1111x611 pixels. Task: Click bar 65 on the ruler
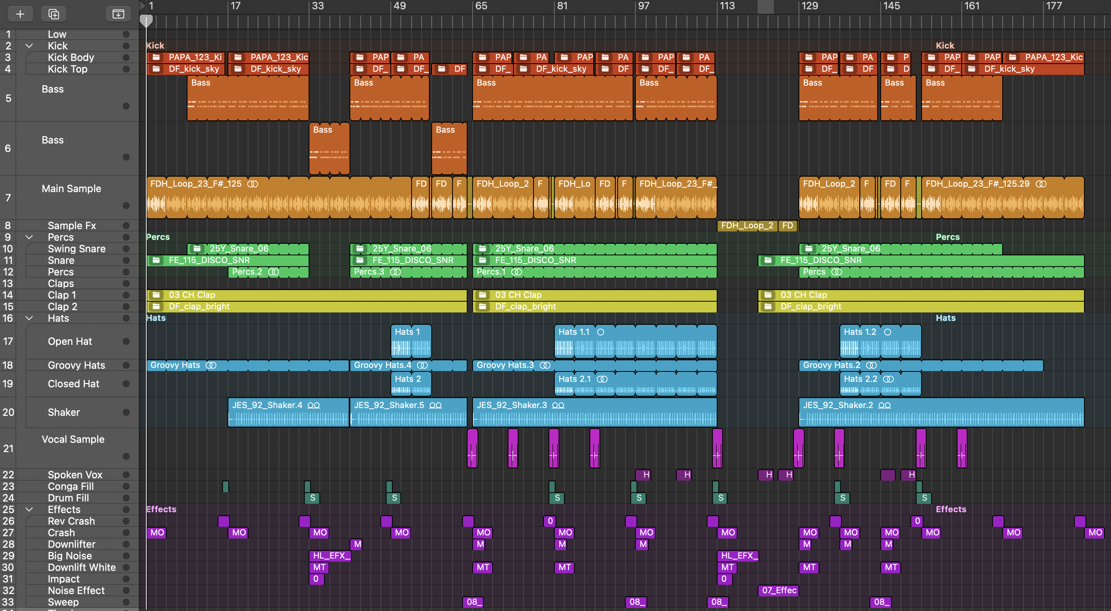pyautogui.click(x=481, y=6)
